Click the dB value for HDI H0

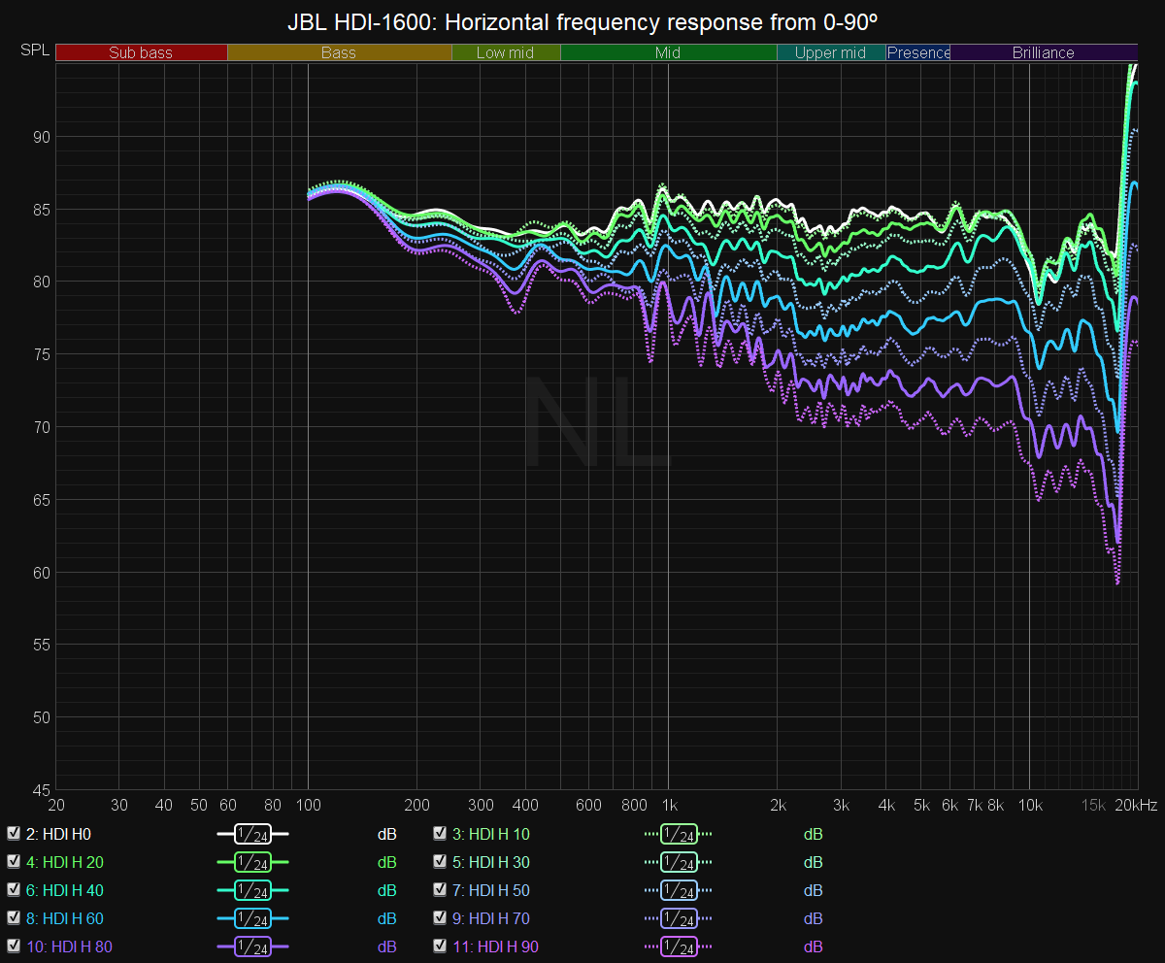click(x=386, y=834)
